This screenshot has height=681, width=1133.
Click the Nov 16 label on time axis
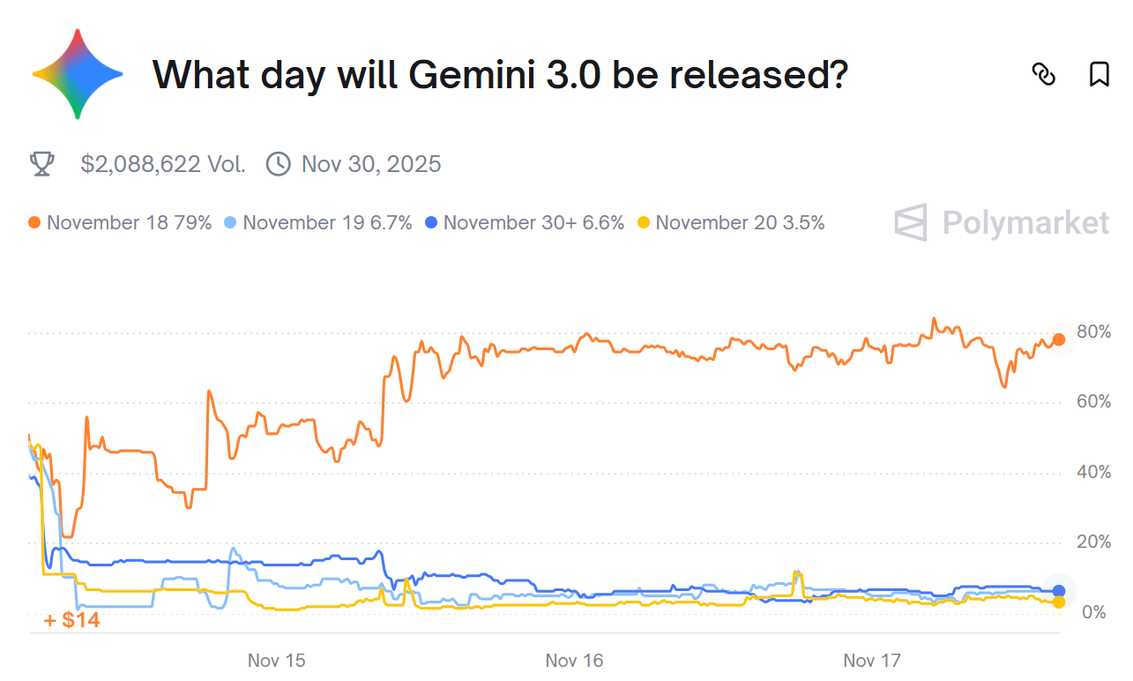pos(575,661)
